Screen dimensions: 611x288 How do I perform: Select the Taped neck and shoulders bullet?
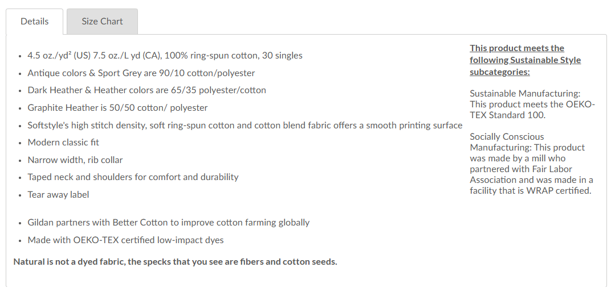(x=133, y=177)
